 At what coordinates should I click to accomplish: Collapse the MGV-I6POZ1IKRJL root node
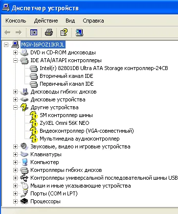click(6, 45)
